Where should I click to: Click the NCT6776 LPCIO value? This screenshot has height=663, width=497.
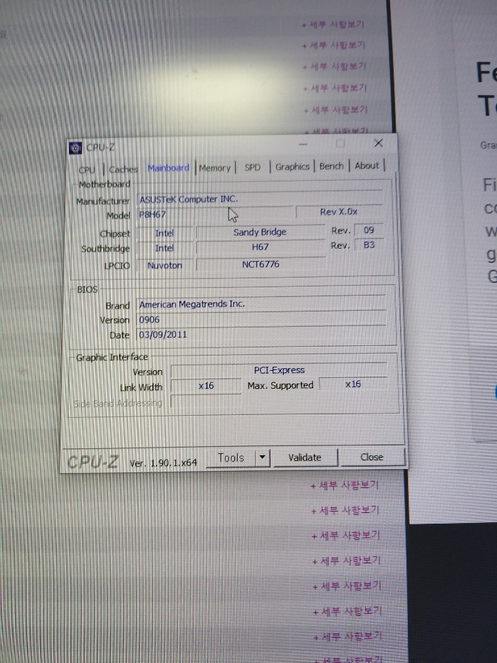(x=260, y=265)
